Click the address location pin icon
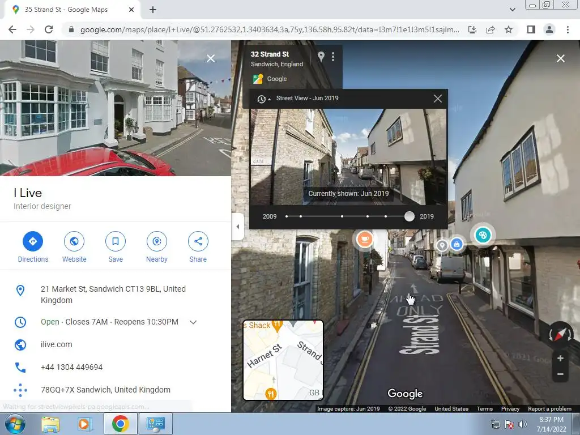This screenshot has height=435, width=580. pos(20,291)
